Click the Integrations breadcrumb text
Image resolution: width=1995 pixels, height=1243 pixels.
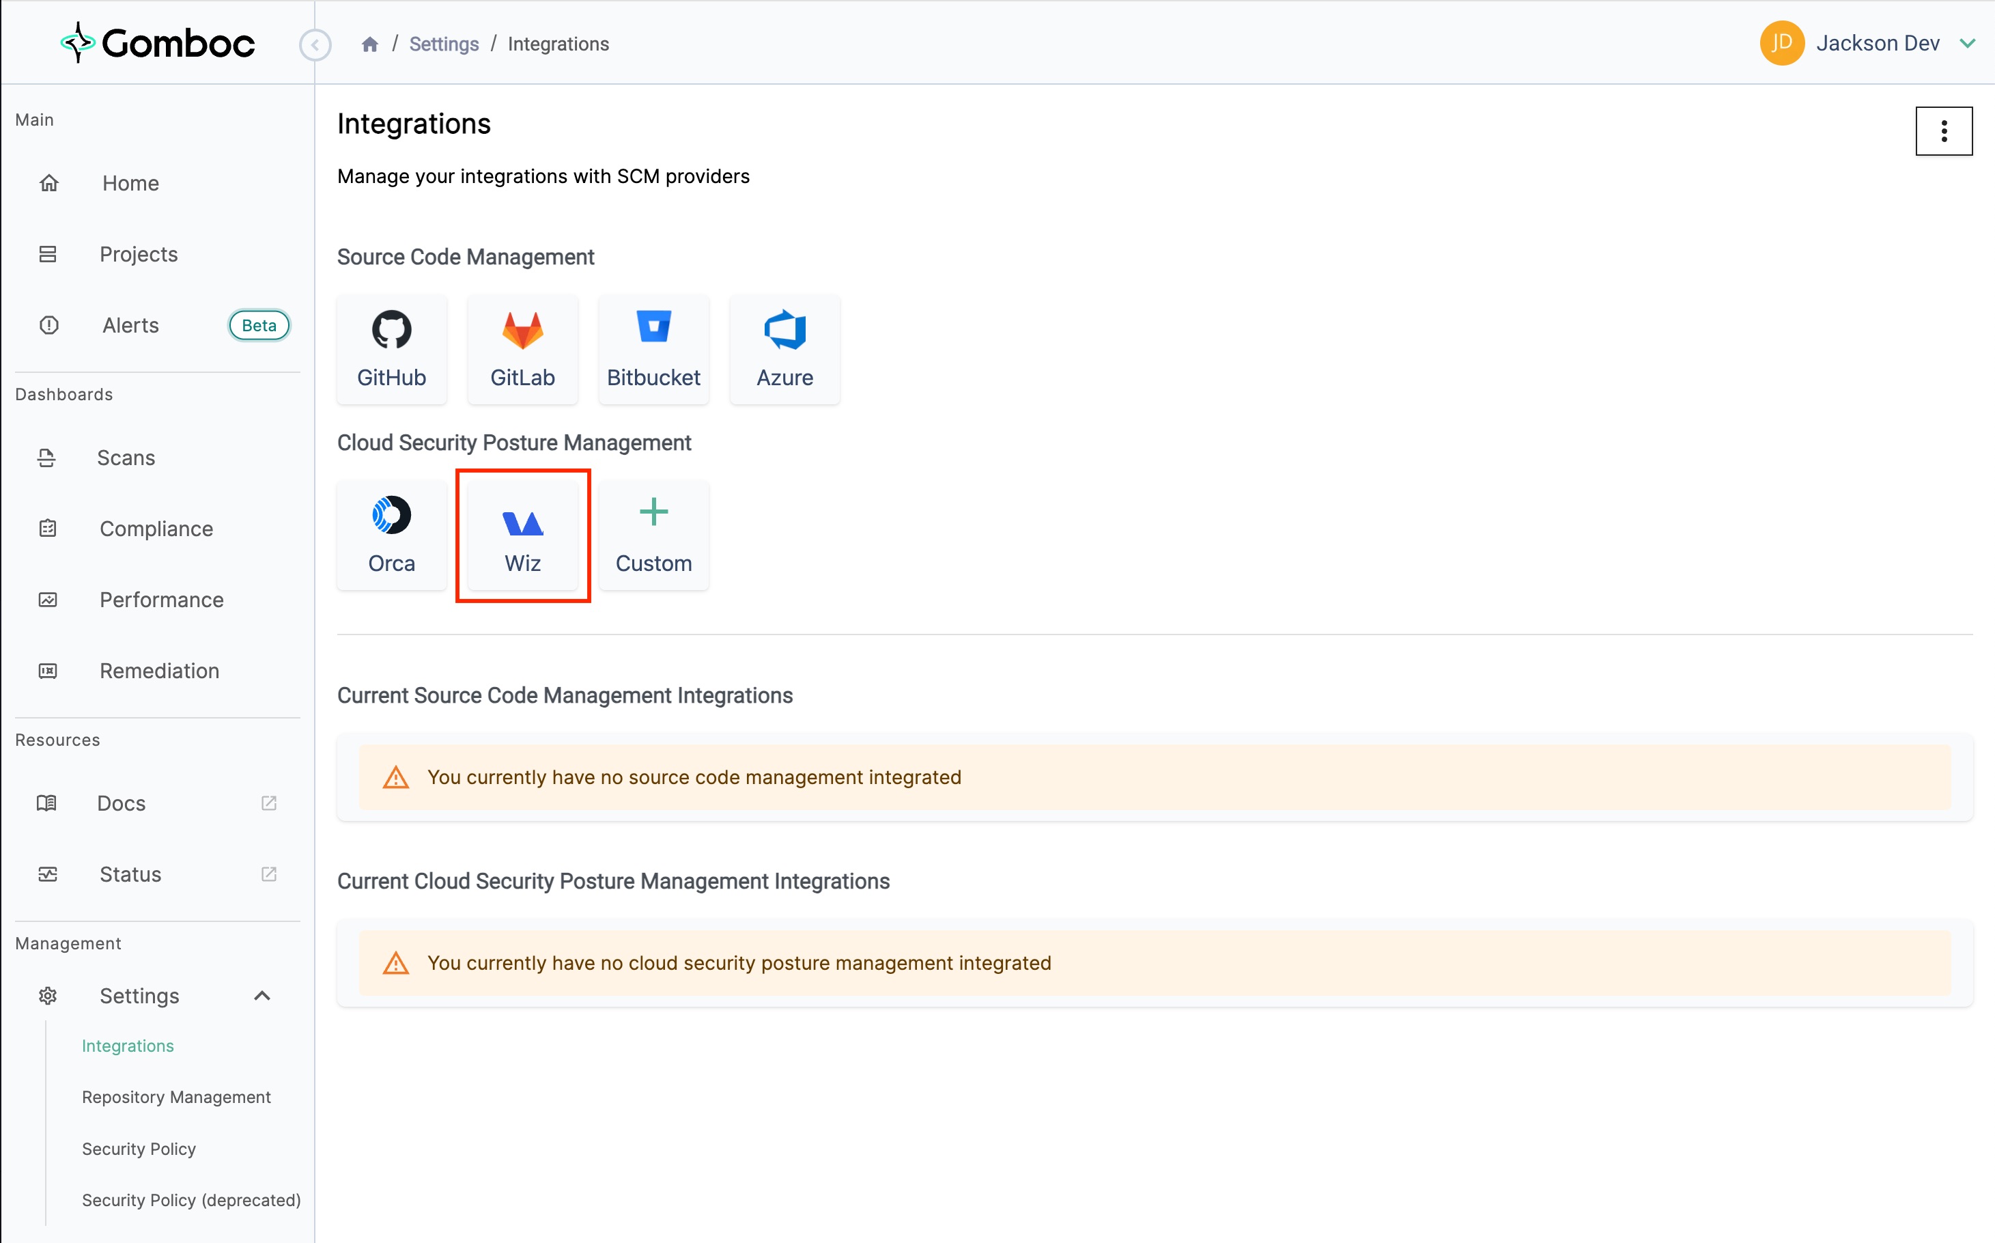click(x=558, y=44)
